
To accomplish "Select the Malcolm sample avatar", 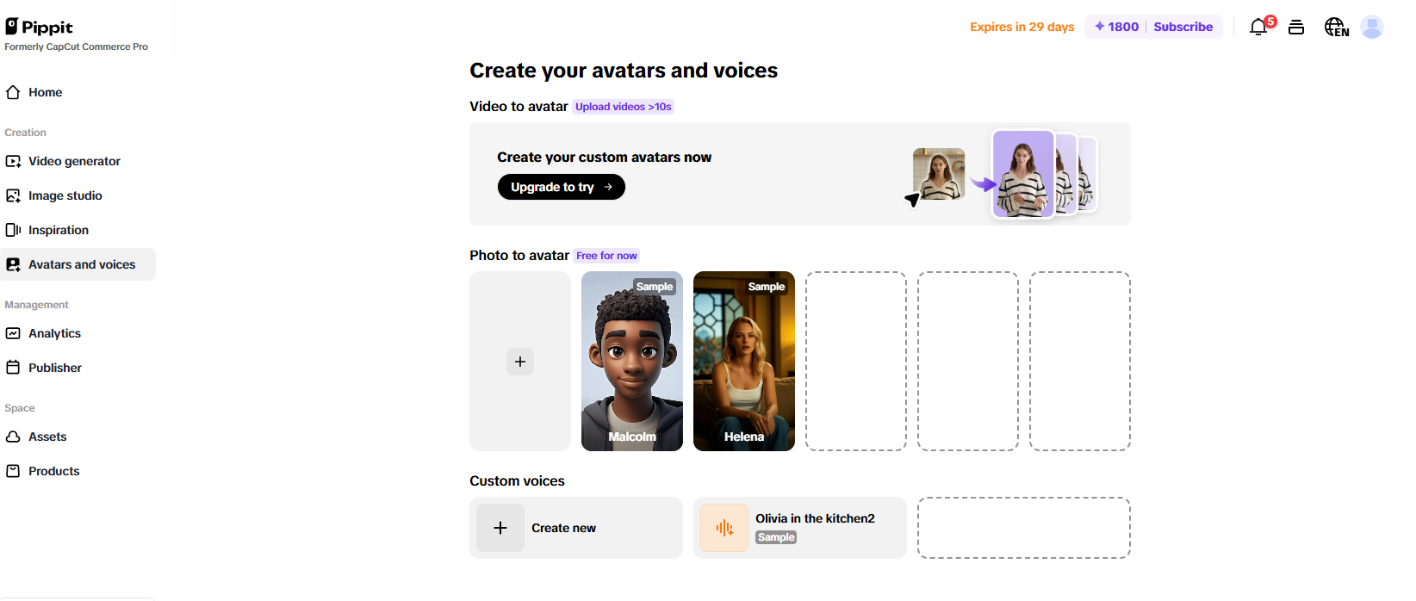I will click(x=632, y=362).
